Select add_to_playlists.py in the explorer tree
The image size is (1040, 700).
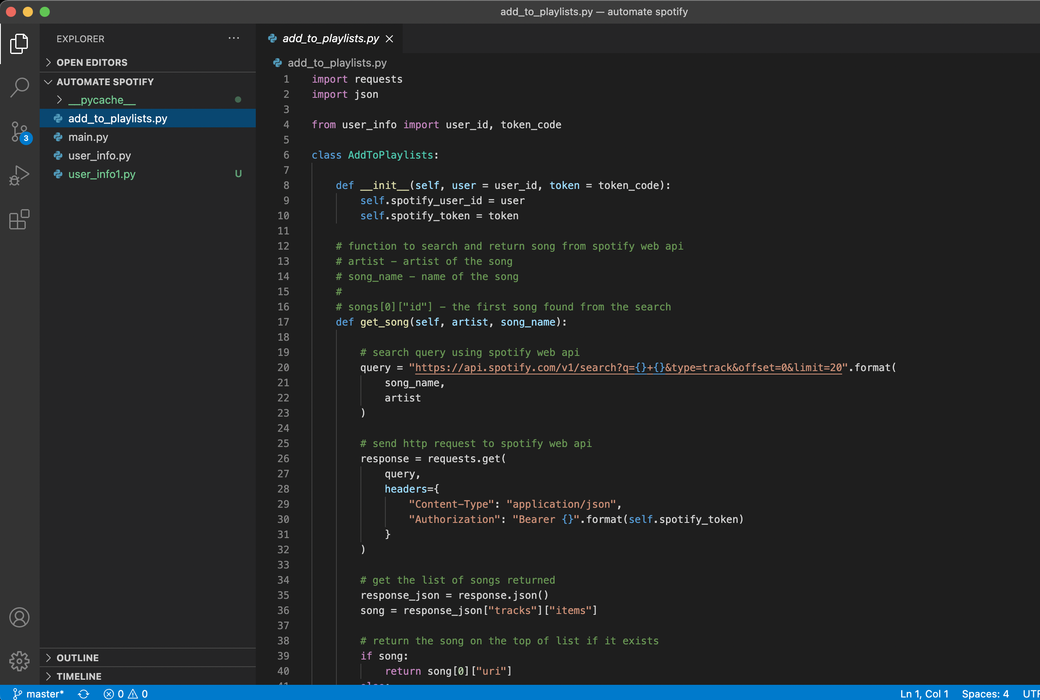pos(148,118)
